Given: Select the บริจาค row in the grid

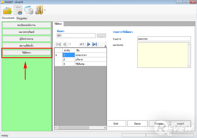Looking at the screenshot, I should click(91, 59).
